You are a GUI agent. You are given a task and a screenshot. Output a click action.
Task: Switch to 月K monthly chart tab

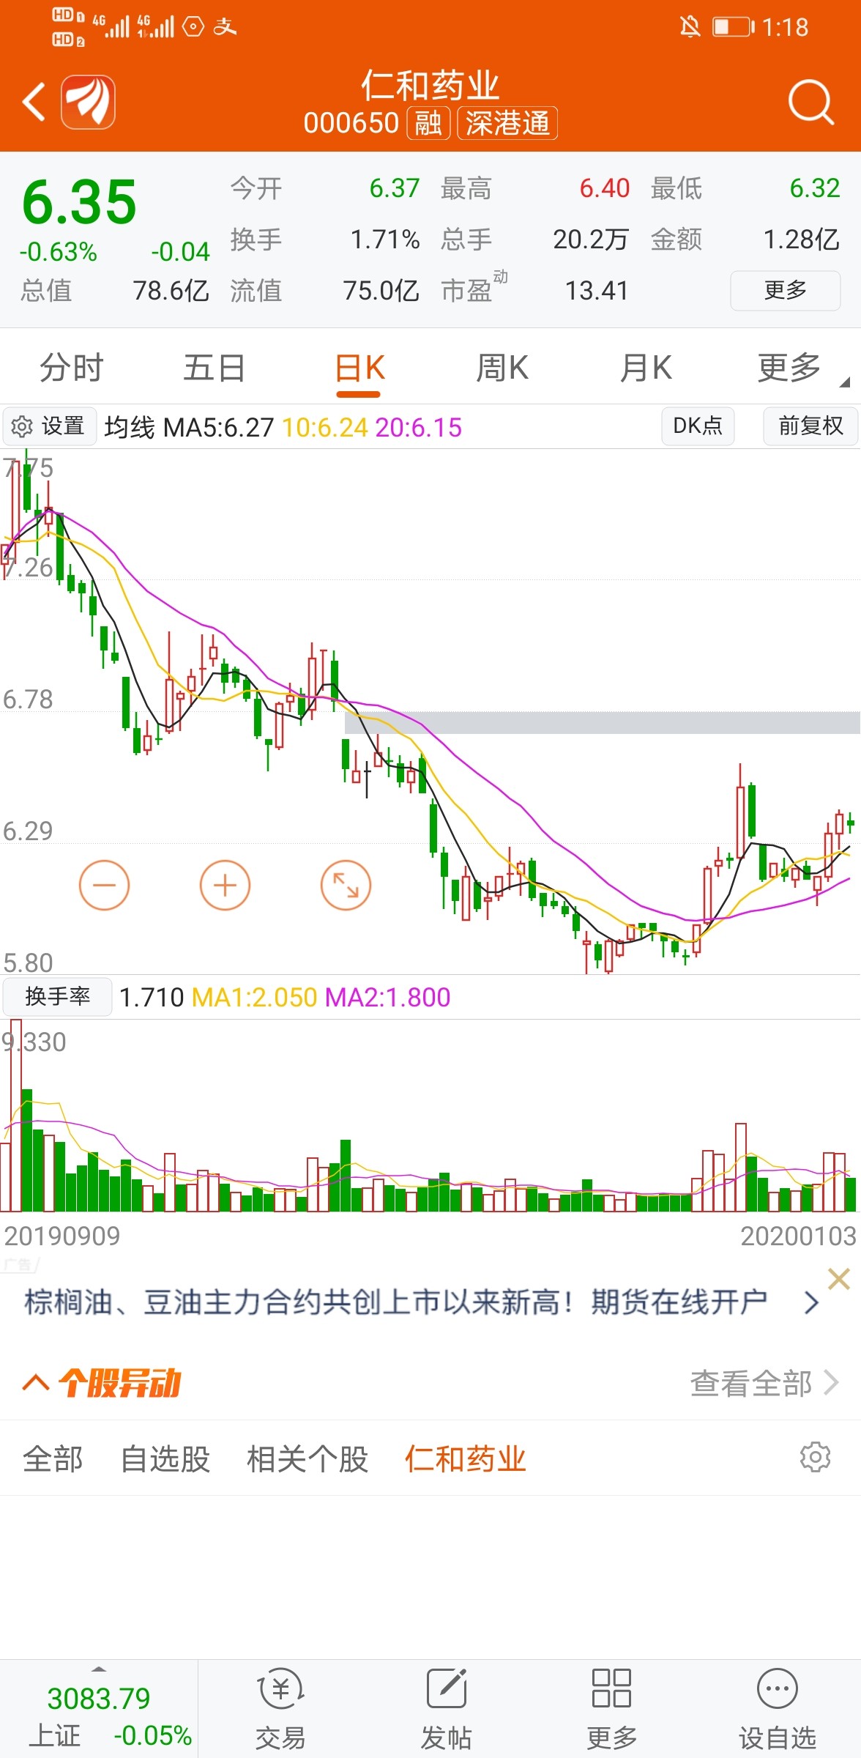tap(646, 368)
